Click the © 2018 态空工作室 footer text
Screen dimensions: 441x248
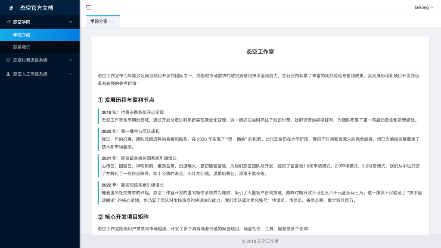260,242
